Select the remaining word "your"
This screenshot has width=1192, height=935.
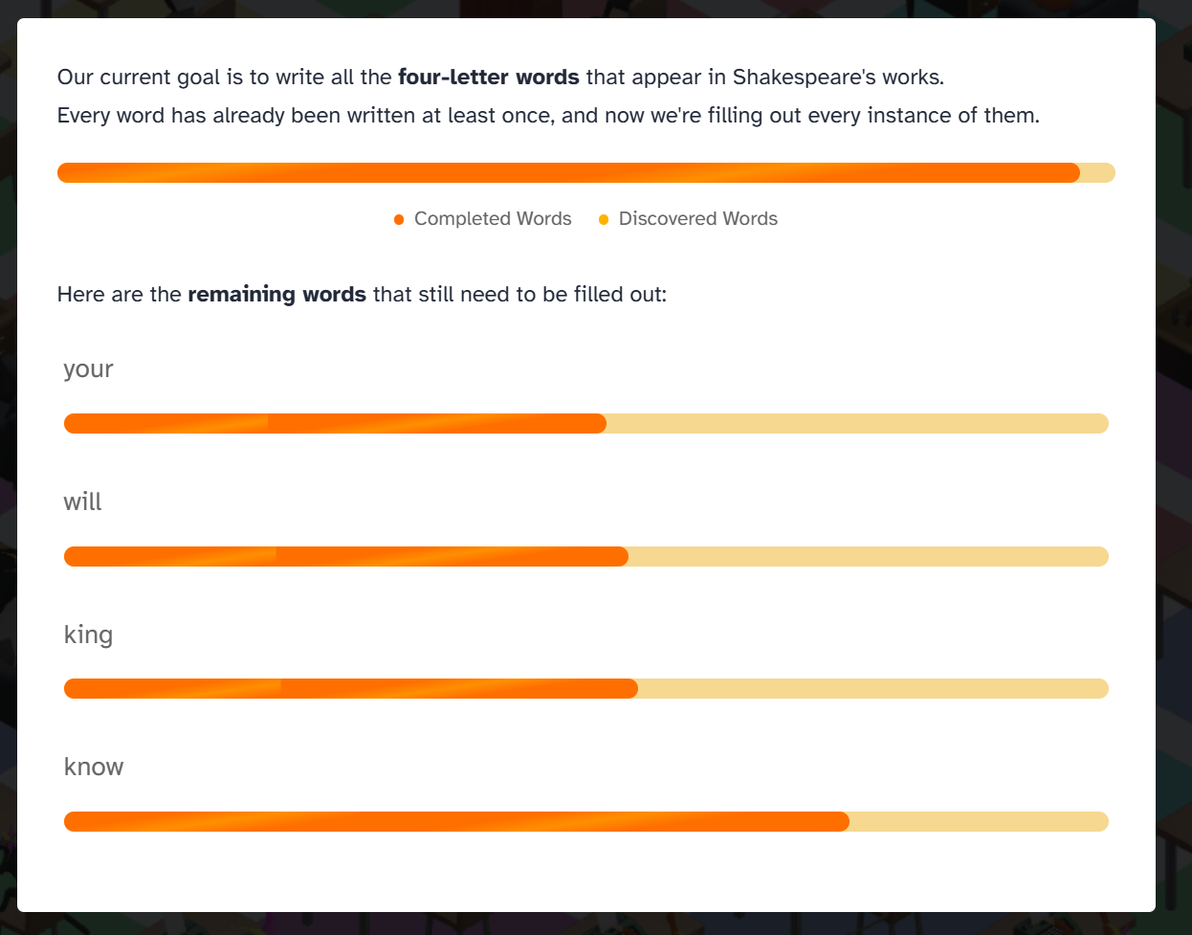point(88,369)
